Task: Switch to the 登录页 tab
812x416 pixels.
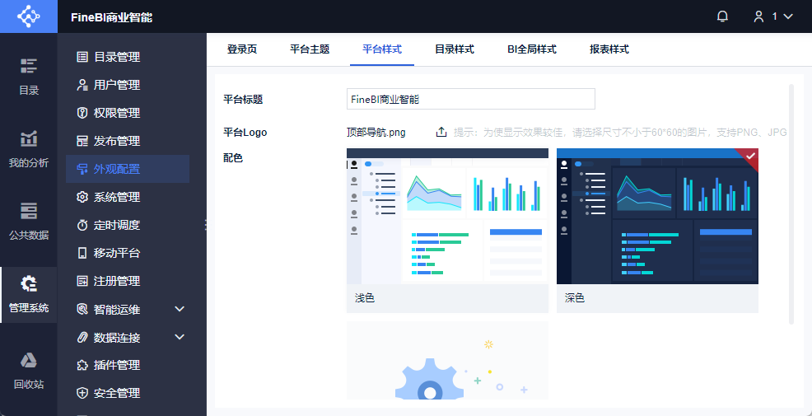Action: tap(242, 49)
